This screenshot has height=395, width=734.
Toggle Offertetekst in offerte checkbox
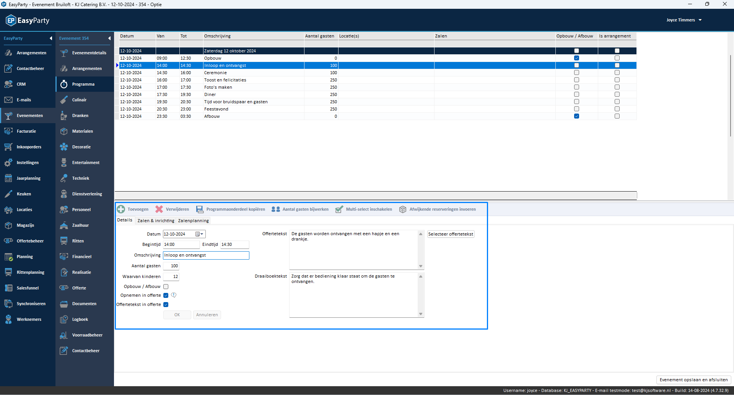pos(166,304)
